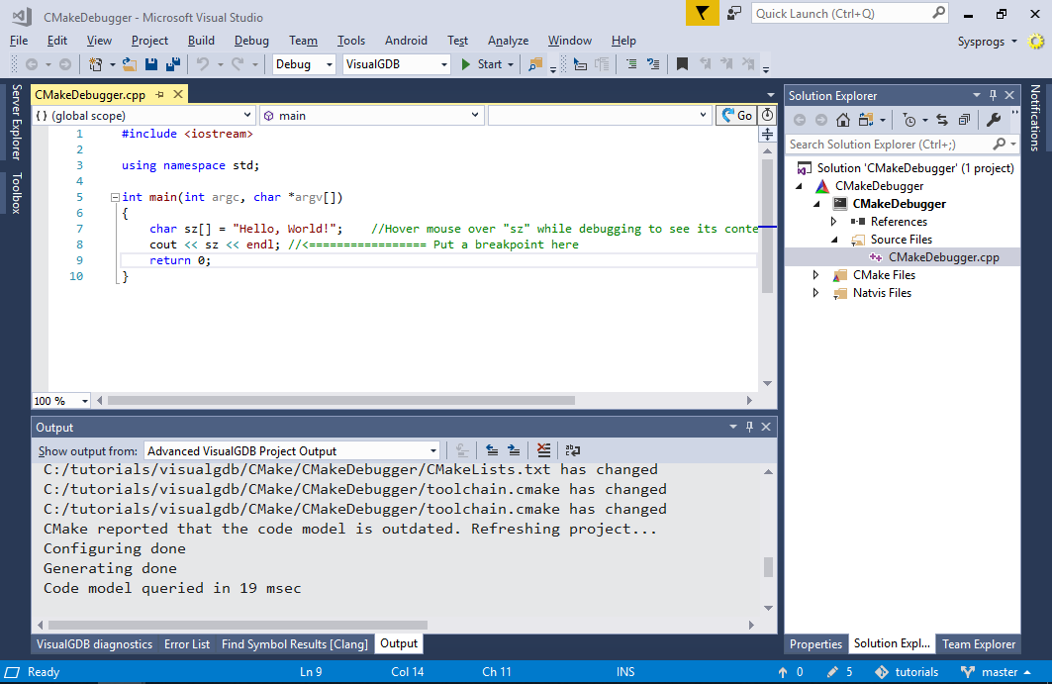
Task: Collapse the CMakeDebugger project node arrow
Action: coord(800,186)
